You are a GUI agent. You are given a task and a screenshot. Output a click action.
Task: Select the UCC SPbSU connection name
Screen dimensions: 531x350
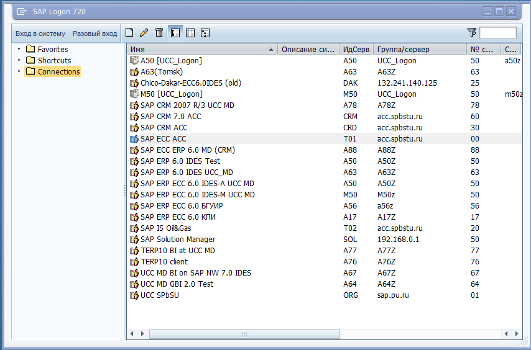click(160, 295)
